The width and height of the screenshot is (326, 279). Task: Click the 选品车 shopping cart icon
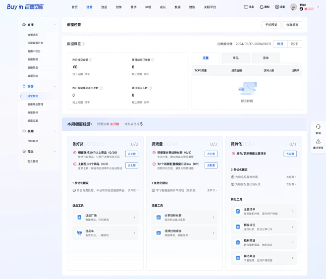point(79,233)
